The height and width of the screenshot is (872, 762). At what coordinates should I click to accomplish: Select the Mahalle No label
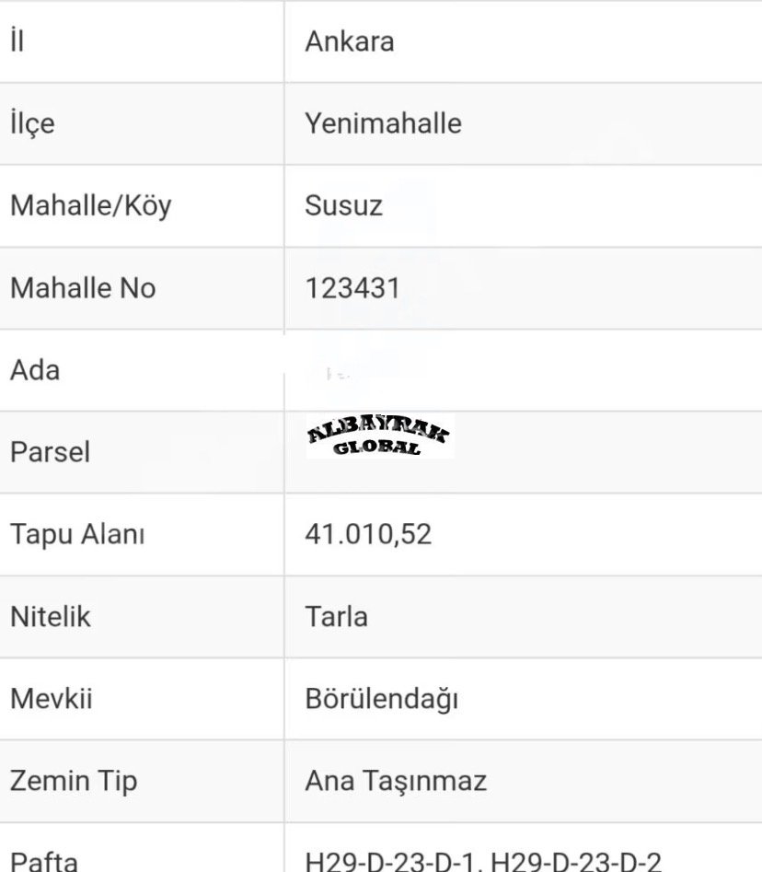point(83,288)
